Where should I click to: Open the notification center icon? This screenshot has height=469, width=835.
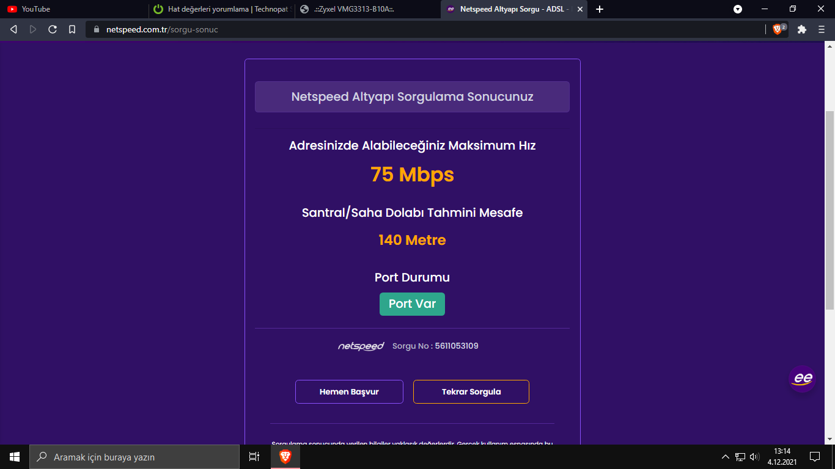point(815,457)
